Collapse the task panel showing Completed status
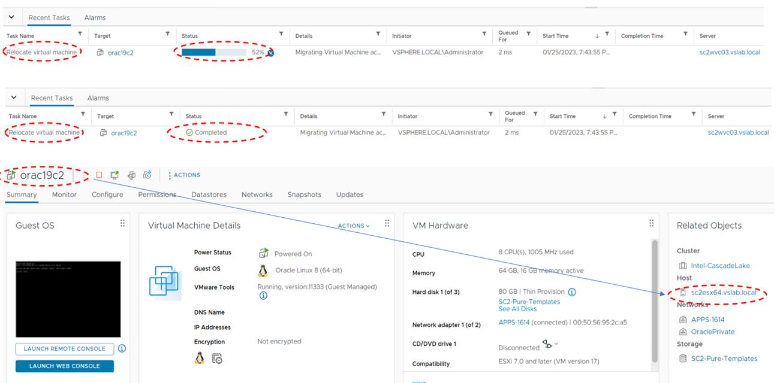777x383 pixels. click(14, 98)
